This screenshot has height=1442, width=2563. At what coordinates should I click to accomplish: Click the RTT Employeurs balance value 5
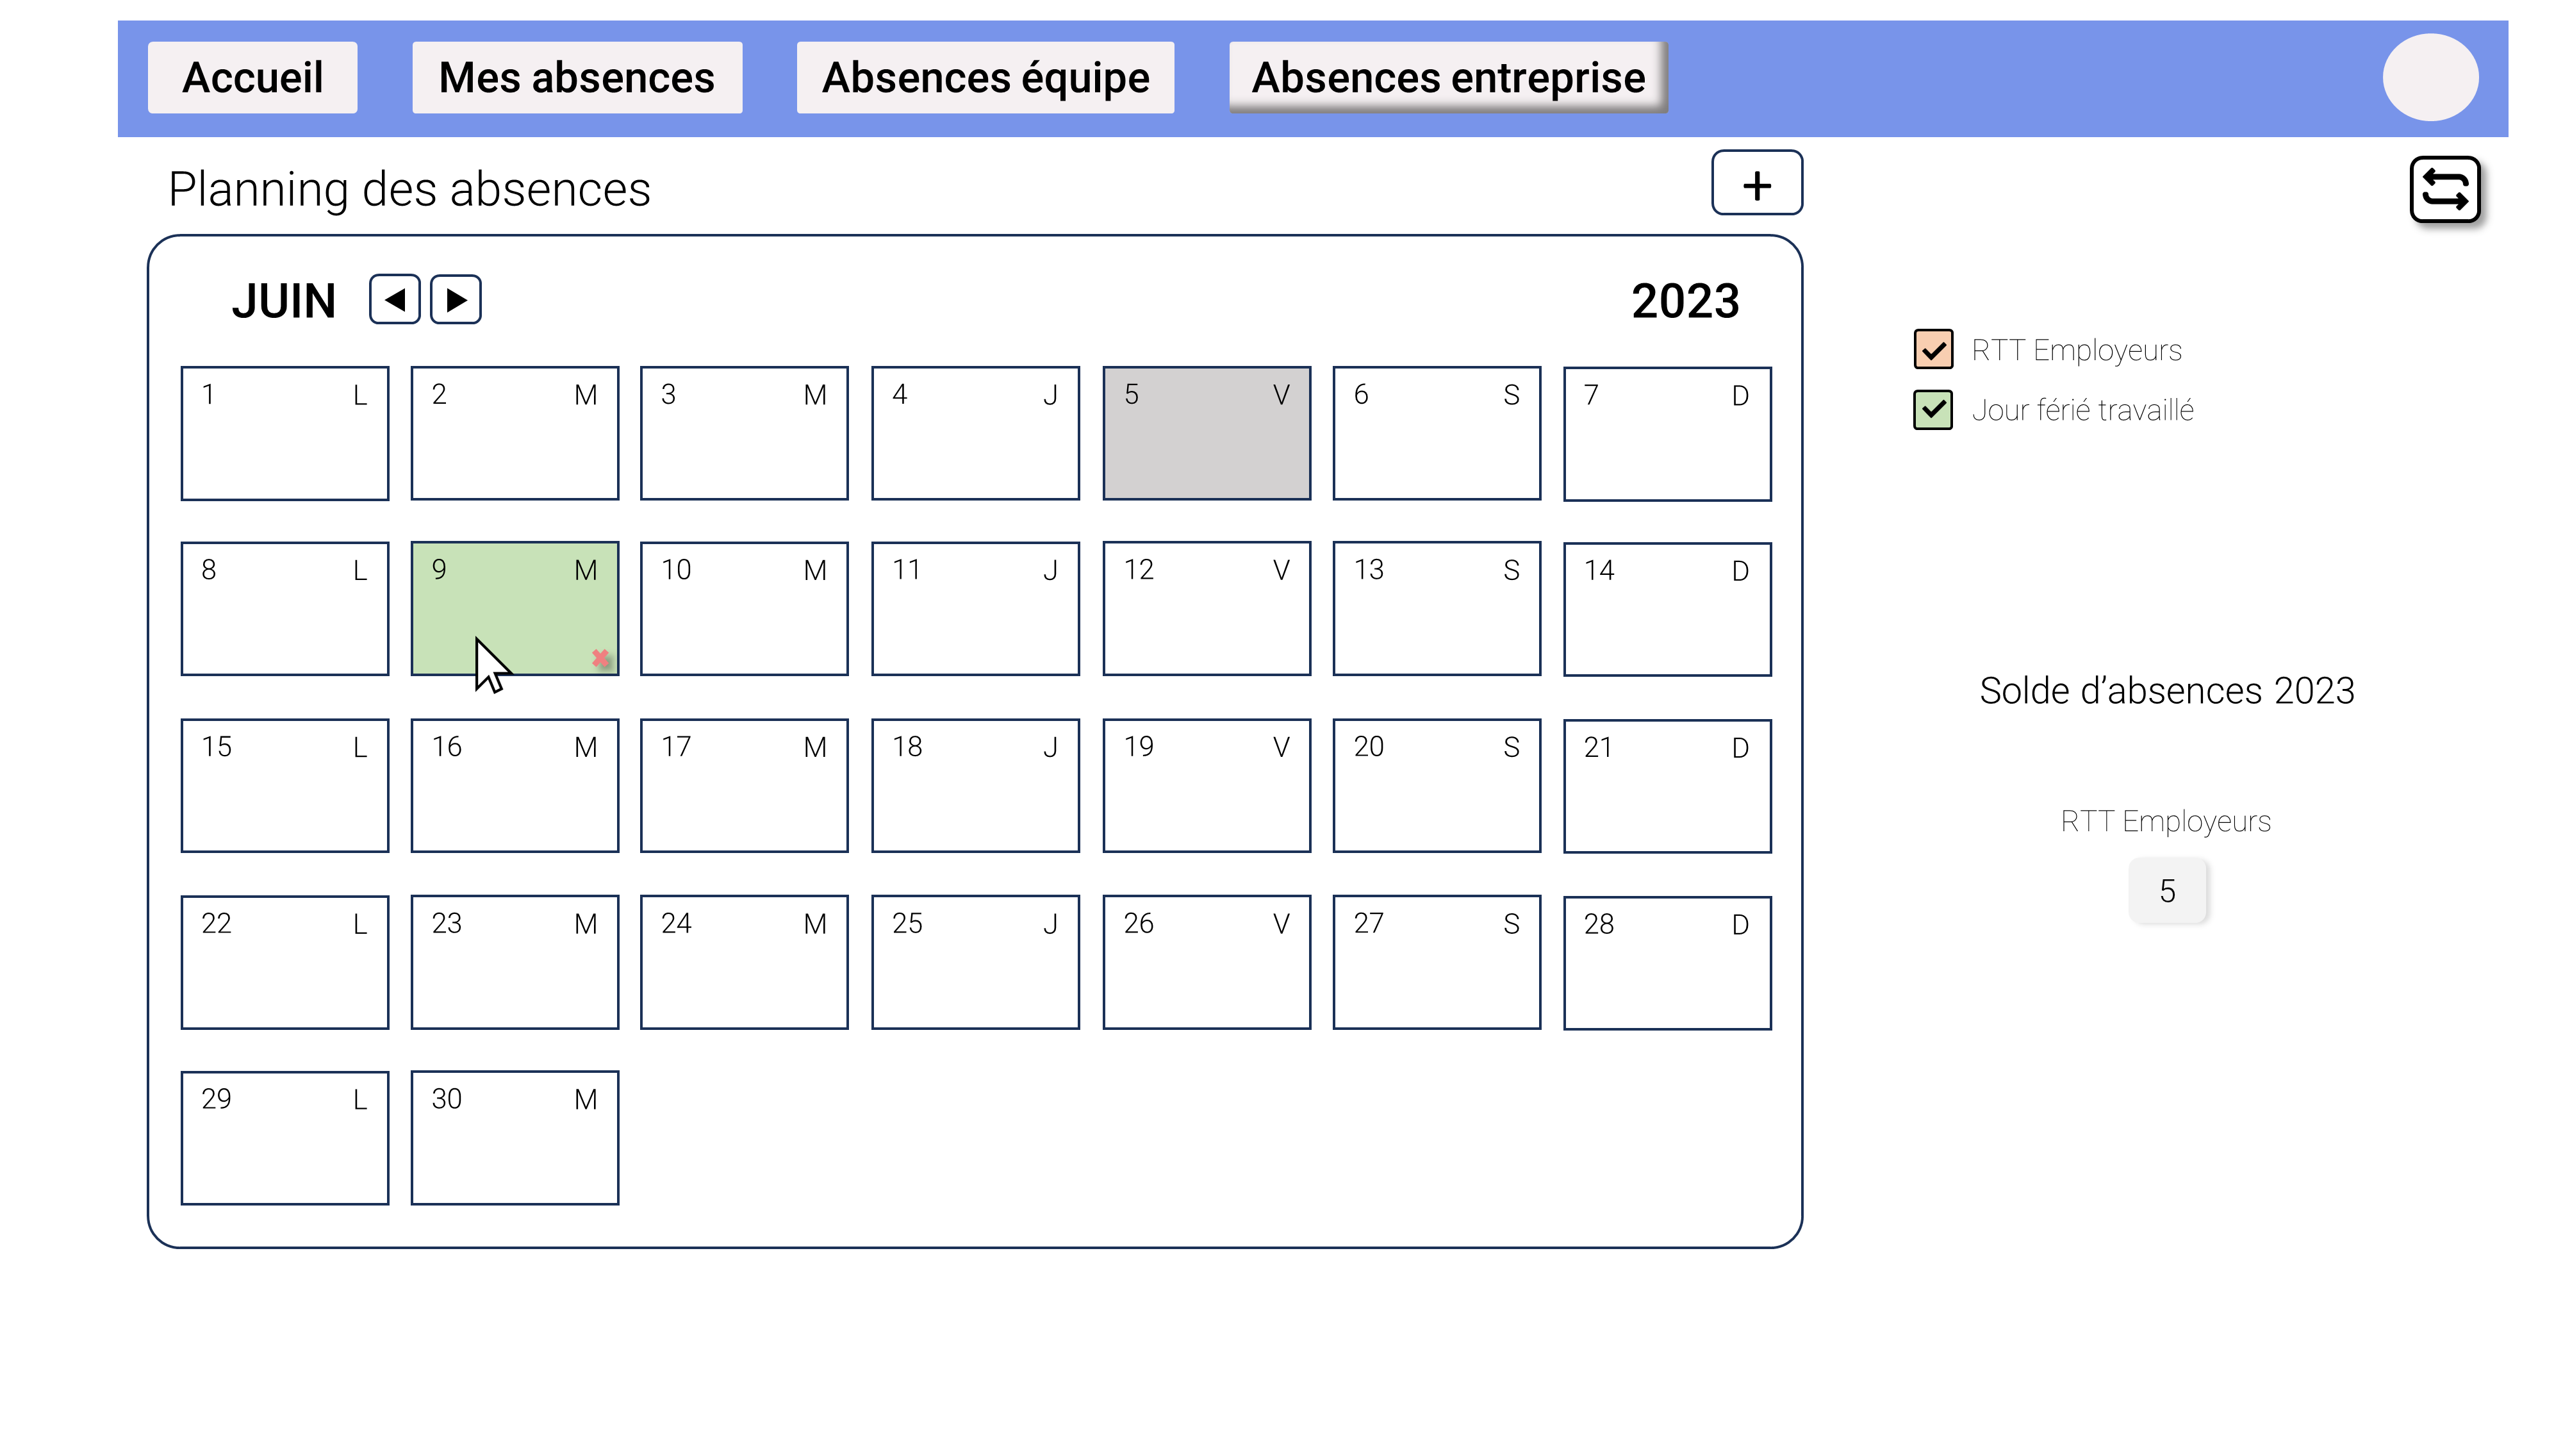point(2169,891)
